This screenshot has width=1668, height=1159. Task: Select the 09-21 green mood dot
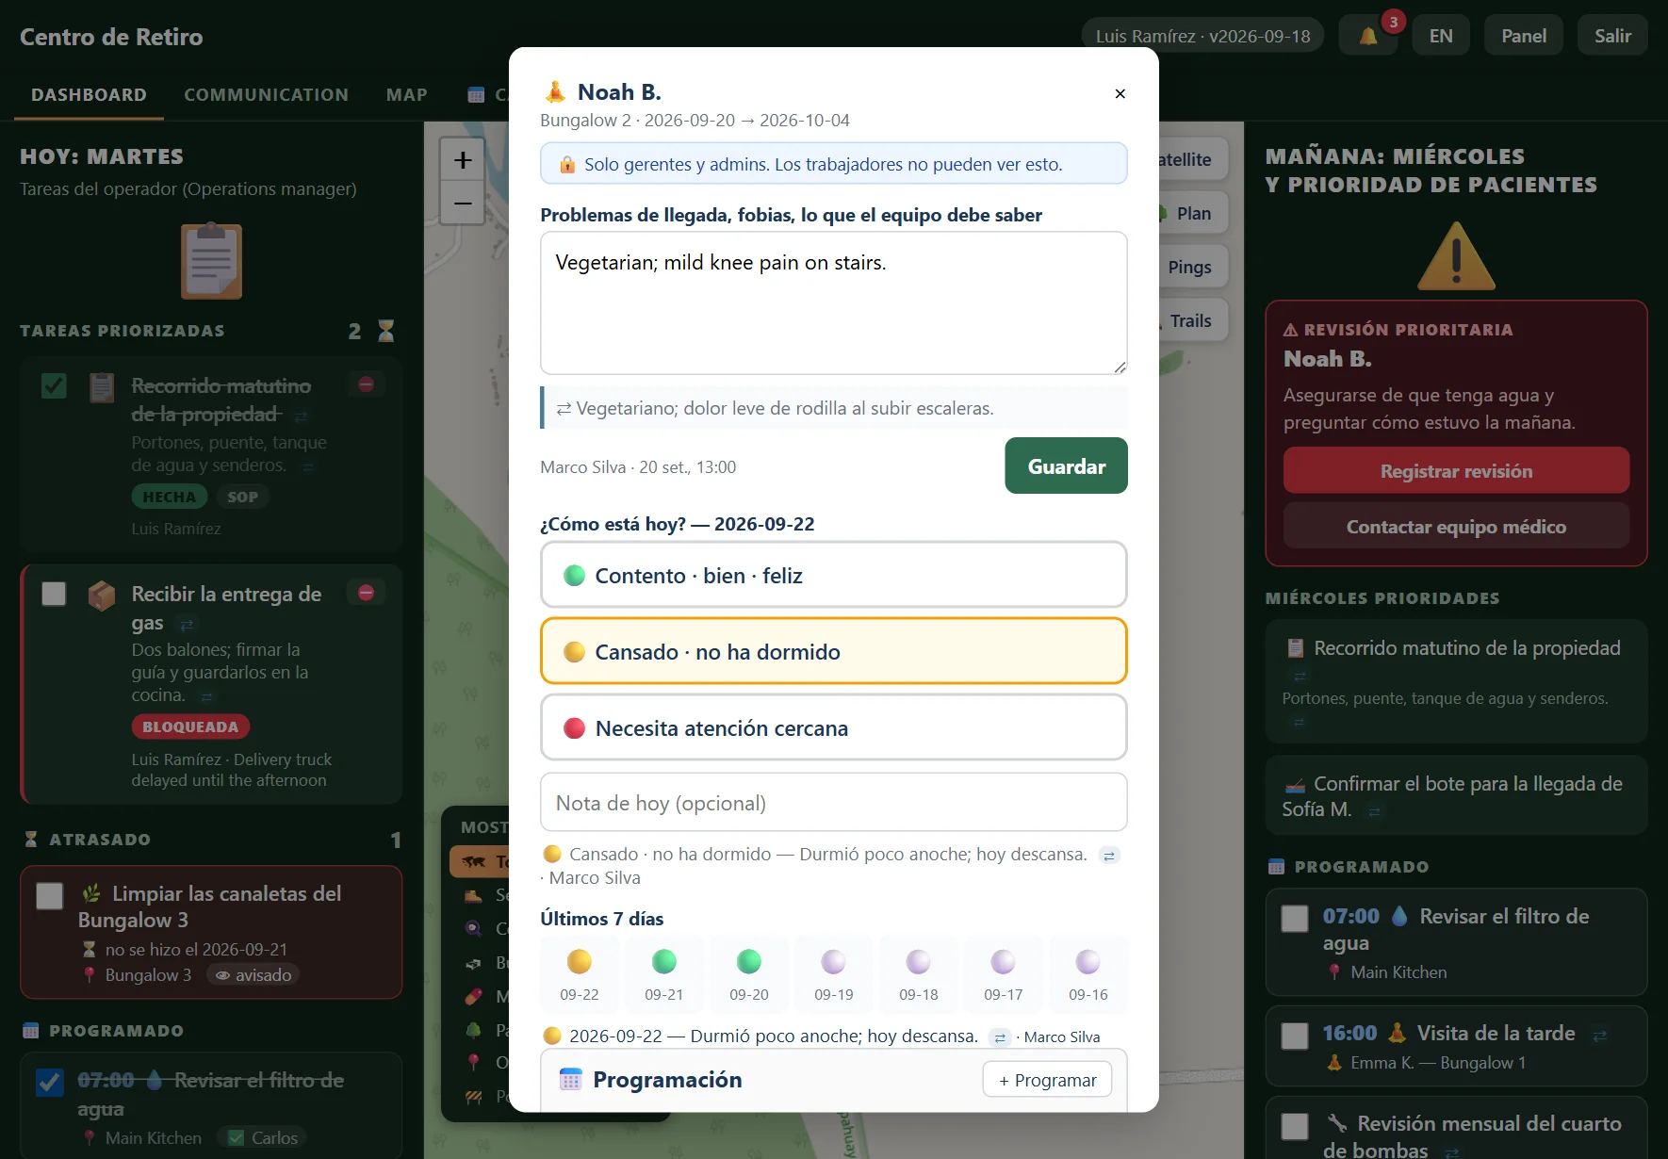663,961
